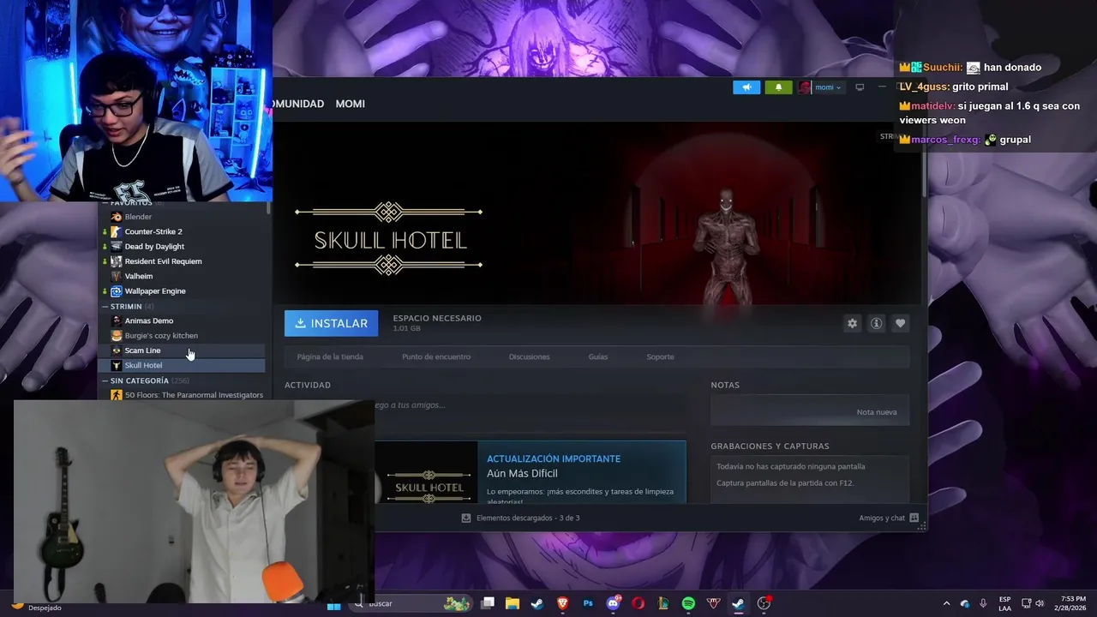Open the ESP LAA language switcher
This screenshot has height=617, width=1097.
click(1004, 604)
